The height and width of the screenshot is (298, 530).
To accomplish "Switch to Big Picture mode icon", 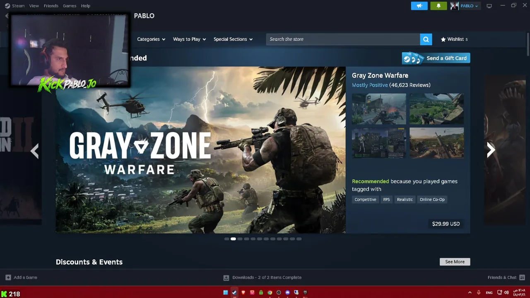I will coord(489,6).
